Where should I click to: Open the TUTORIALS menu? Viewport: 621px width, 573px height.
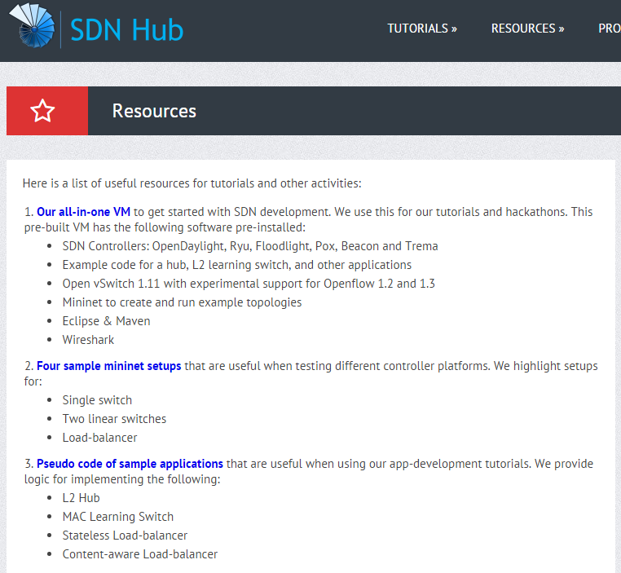coord(422,29)
